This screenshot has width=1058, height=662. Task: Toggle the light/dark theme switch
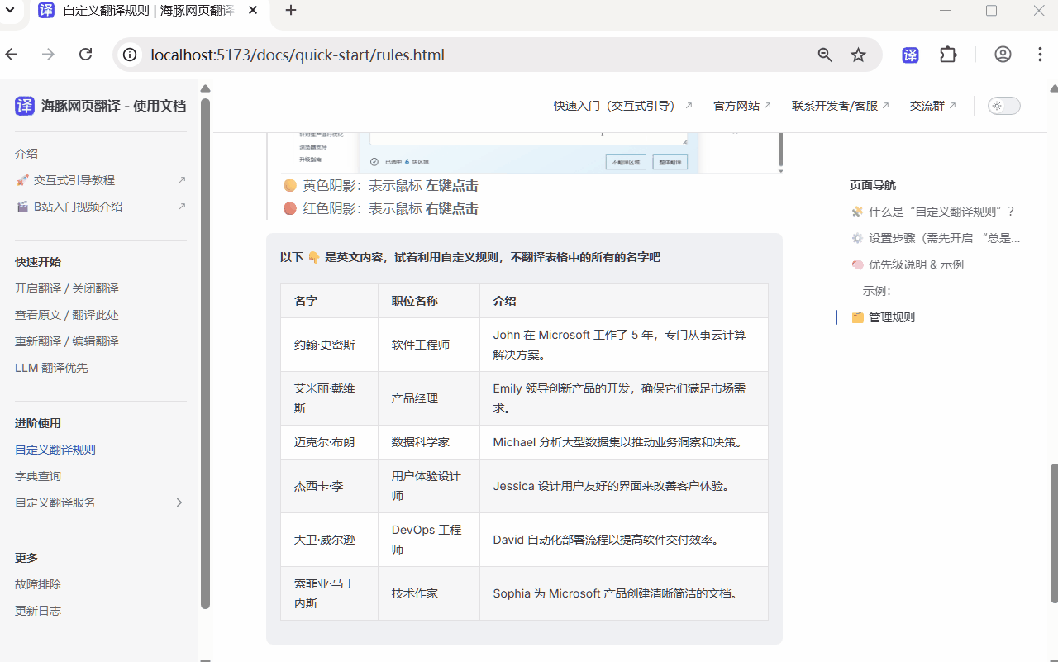[x=1003, y=106]
